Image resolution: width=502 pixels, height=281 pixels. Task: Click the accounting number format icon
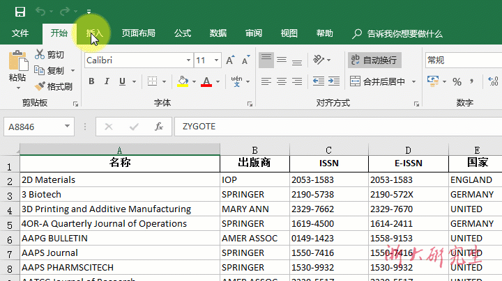(433, 81)
